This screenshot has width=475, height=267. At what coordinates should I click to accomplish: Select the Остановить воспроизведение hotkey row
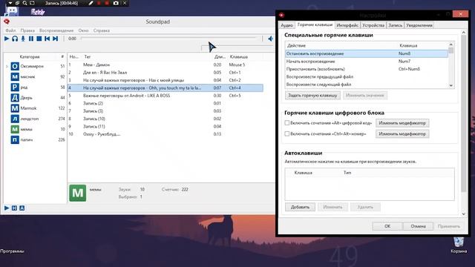click(366, 53)
